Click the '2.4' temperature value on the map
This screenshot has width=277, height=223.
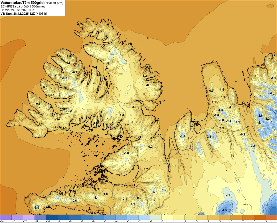click(148, 67)
